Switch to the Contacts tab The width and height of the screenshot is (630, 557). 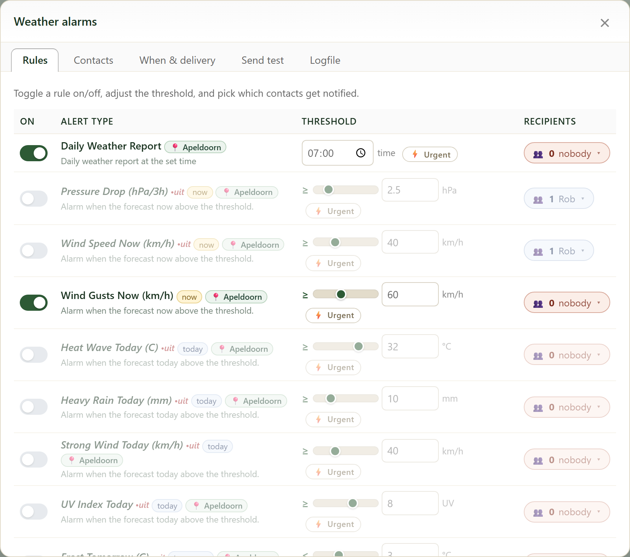(x=93, y=60)
